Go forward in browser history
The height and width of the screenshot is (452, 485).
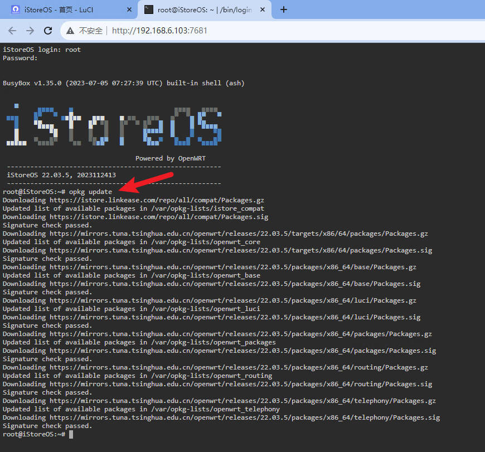click(x=30, y=31)
